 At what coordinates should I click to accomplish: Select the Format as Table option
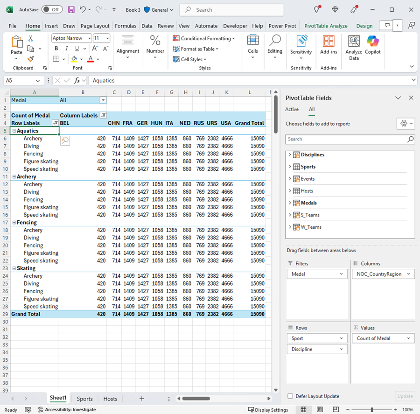pyautogui.click(x=196, y=49)
